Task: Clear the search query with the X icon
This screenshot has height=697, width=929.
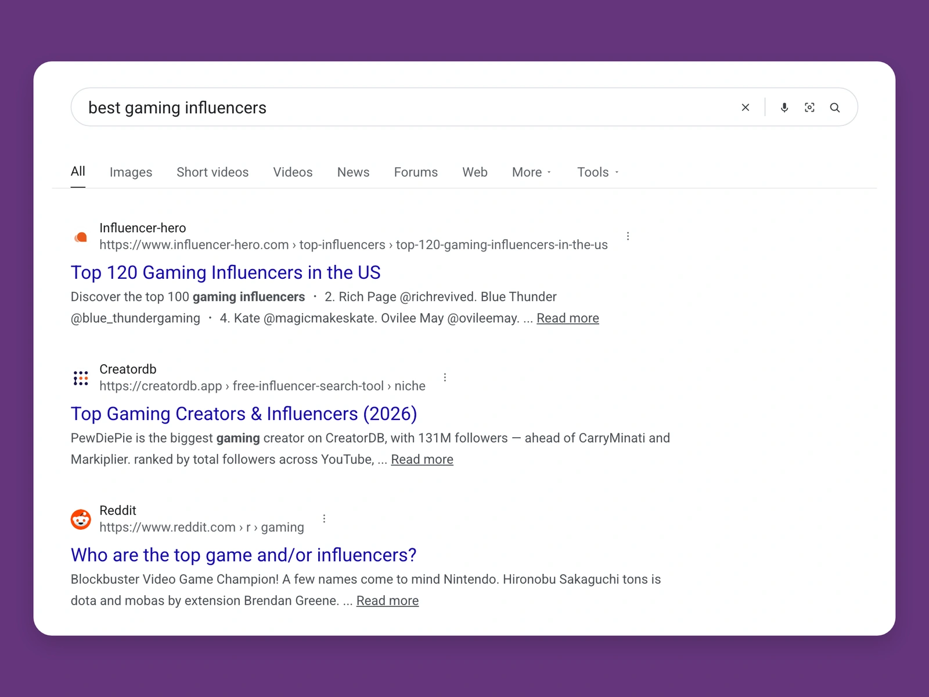Action: [x=746, y=107]
